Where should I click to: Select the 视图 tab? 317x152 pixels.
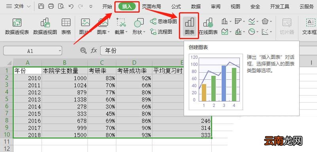(x=235, y=7)
